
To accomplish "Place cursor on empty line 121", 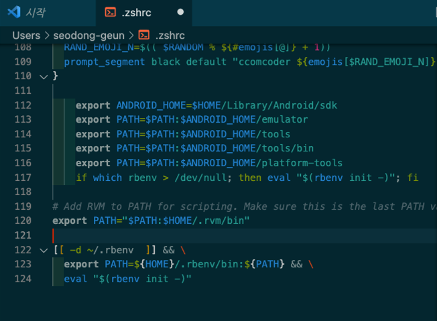I will [245, 235].
